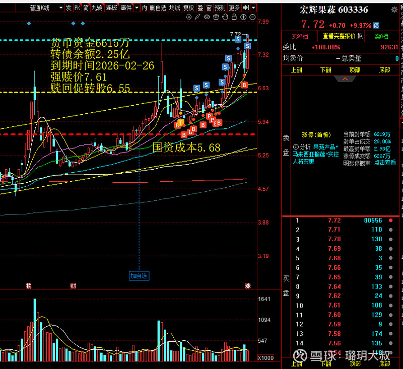403x369 pixels.
Task: Click the 加自选 button under the chart
Action: point(139,276)
